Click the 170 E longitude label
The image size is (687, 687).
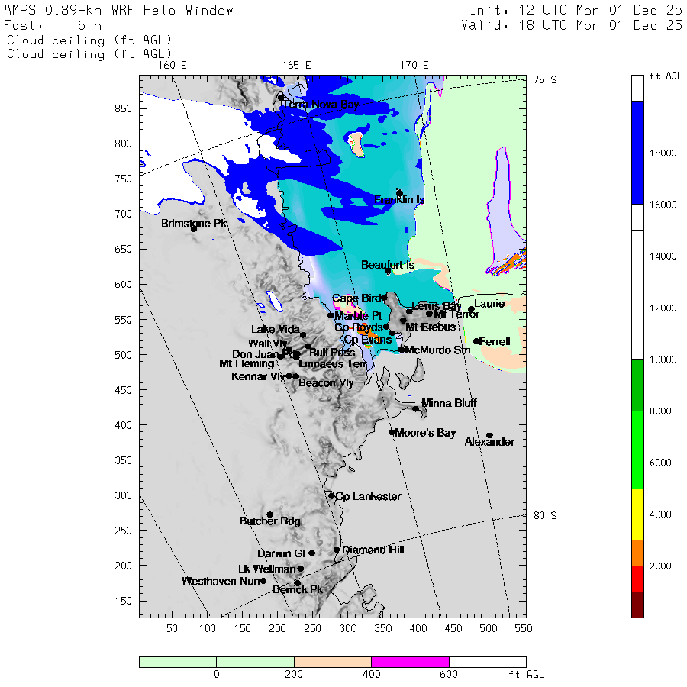pos(414,66)
